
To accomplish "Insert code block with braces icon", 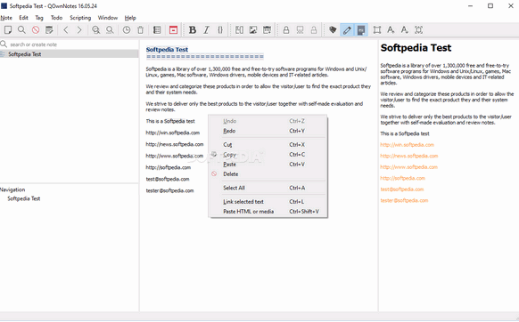I will (x=220, y=30).
